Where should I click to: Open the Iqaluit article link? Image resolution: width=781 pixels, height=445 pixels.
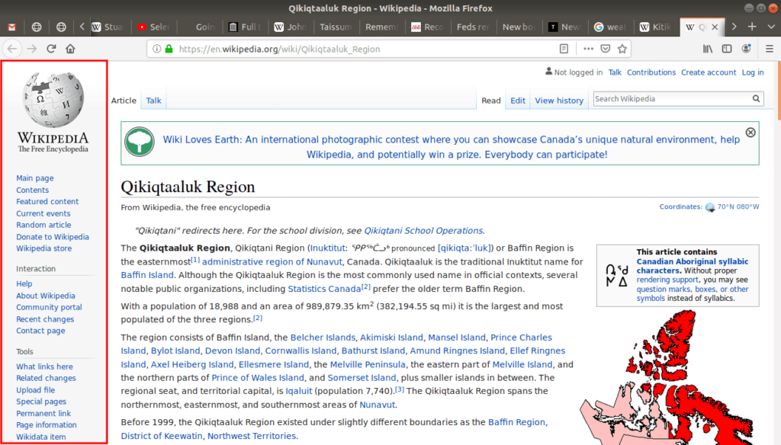point(298,391)
